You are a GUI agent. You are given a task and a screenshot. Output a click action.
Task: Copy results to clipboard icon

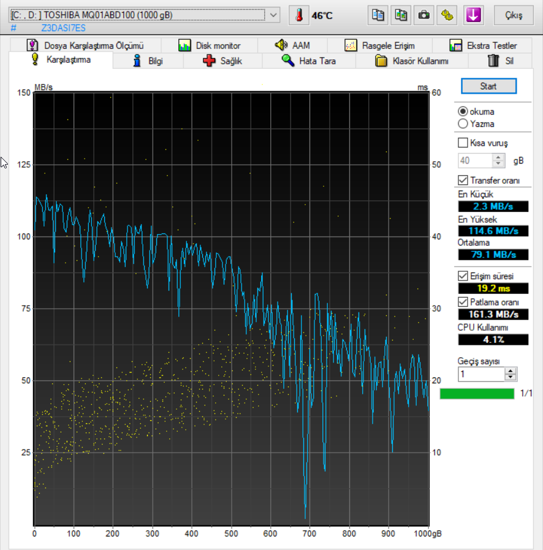[x=378, y=15]
